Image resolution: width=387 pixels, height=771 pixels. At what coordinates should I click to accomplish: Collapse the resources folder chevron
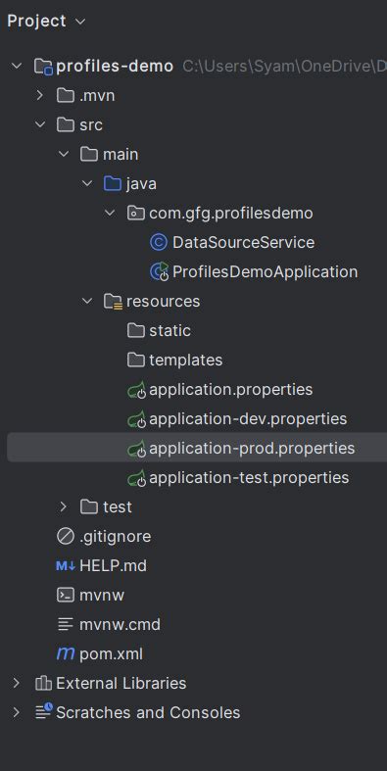[x=87, y=301]
